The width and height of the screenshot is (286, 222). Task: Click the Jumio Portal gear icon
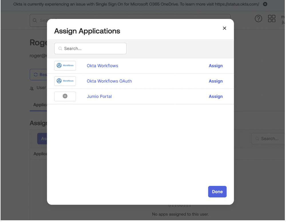pyautogui.click(x=65, y=97)
